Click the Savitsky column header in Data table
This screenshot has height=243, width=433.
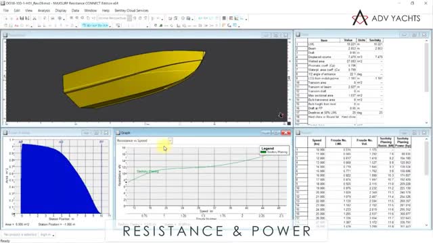click(x=375, y=40)
